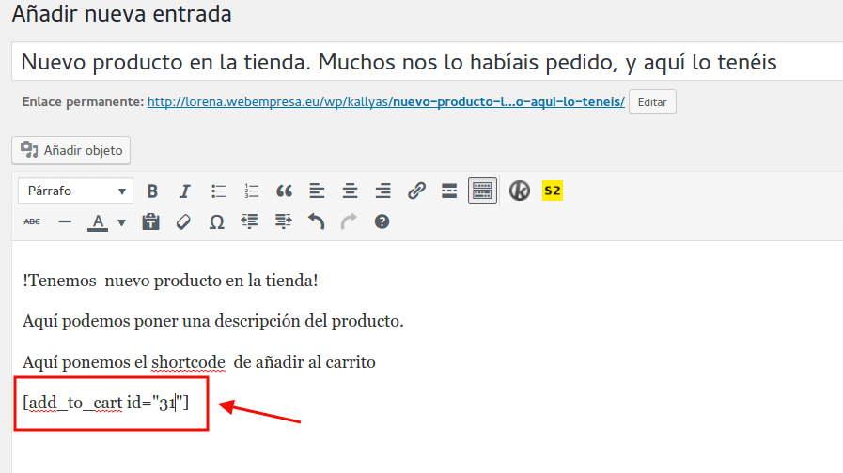Screen dimensions: 843x473
Task: Insert or edit a link
Action: 416,191
